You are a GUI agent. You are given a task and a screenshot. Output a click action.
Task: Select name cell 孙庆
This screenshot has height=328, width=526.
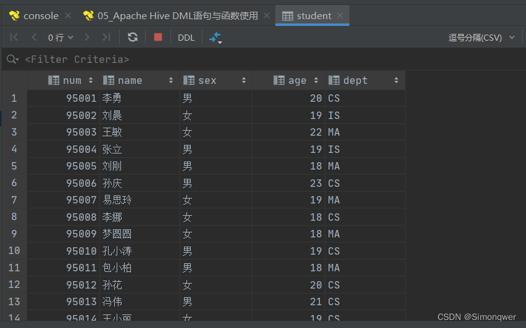click(140, 183)
